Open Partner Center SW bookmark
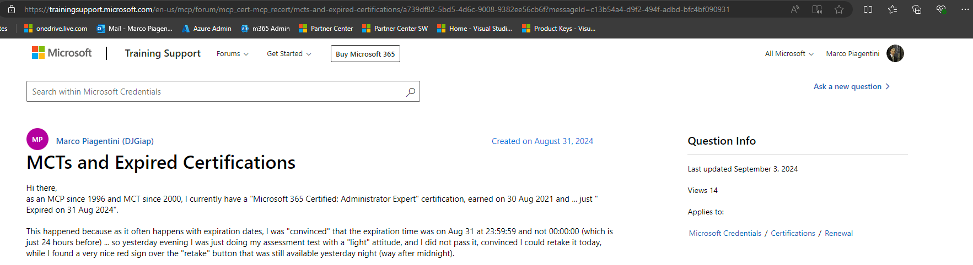Image resolution: width=973 pixels, height=265 pixels. point(395,29)
